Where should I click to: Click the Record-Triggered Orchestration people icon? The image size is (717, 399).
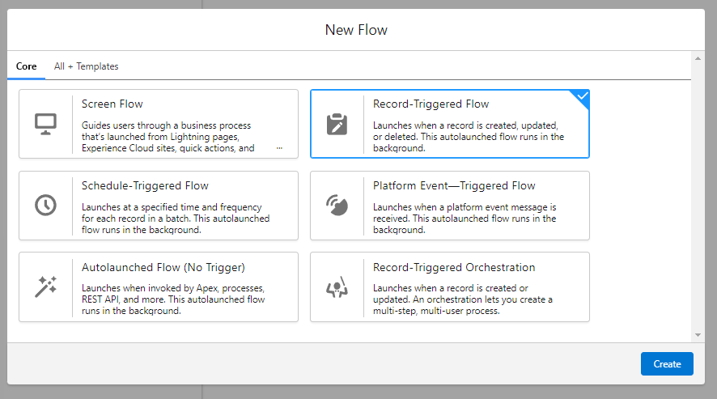(x=337, y=287)
